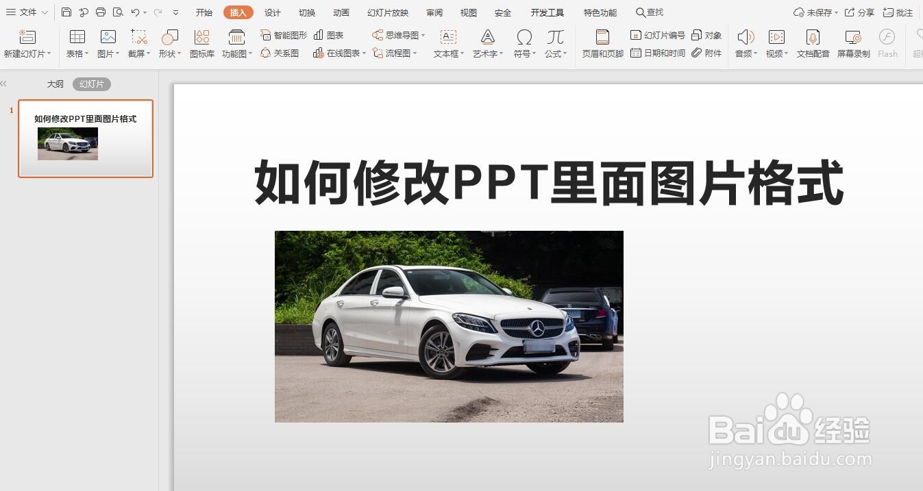
Task: Insert a 公式 formula
Action: click(556, 44)
